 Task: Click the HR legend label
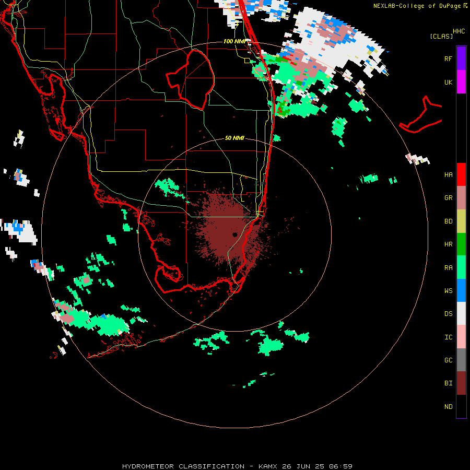point(448,244)
